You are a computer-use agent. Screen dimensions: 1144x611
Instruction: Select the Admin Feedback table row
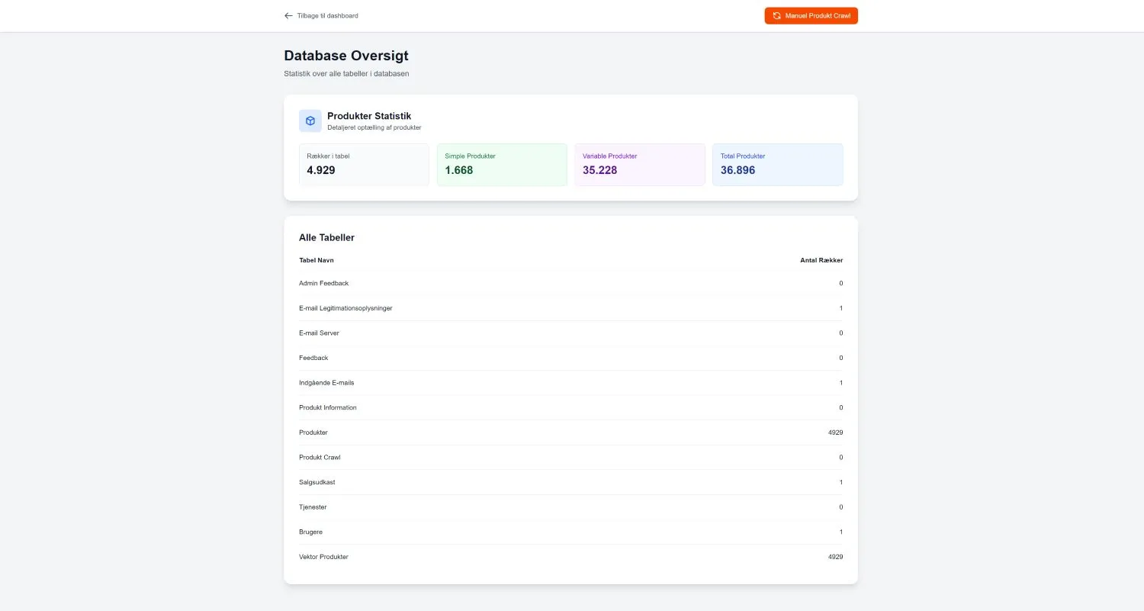[570, 283]
